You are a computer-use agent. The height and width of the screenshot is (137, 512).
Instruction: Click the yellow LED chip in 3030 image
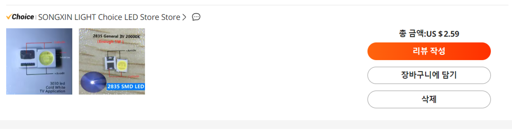tap(46, 58)
